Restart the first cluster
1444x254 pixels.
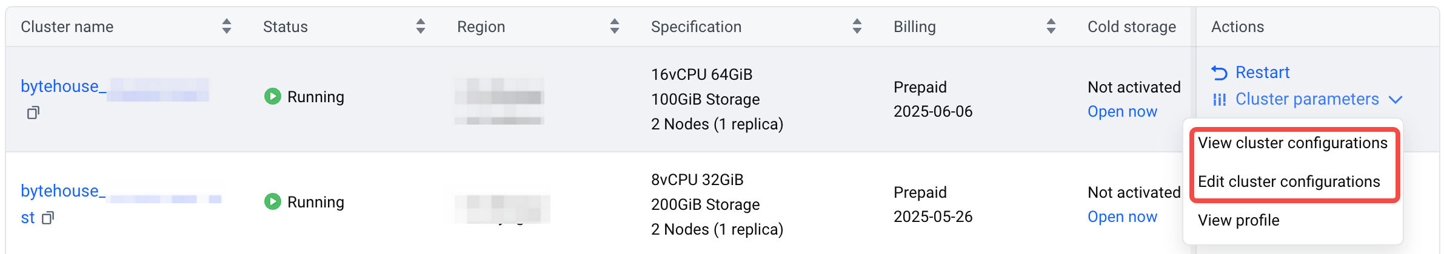click(1262, 73)
